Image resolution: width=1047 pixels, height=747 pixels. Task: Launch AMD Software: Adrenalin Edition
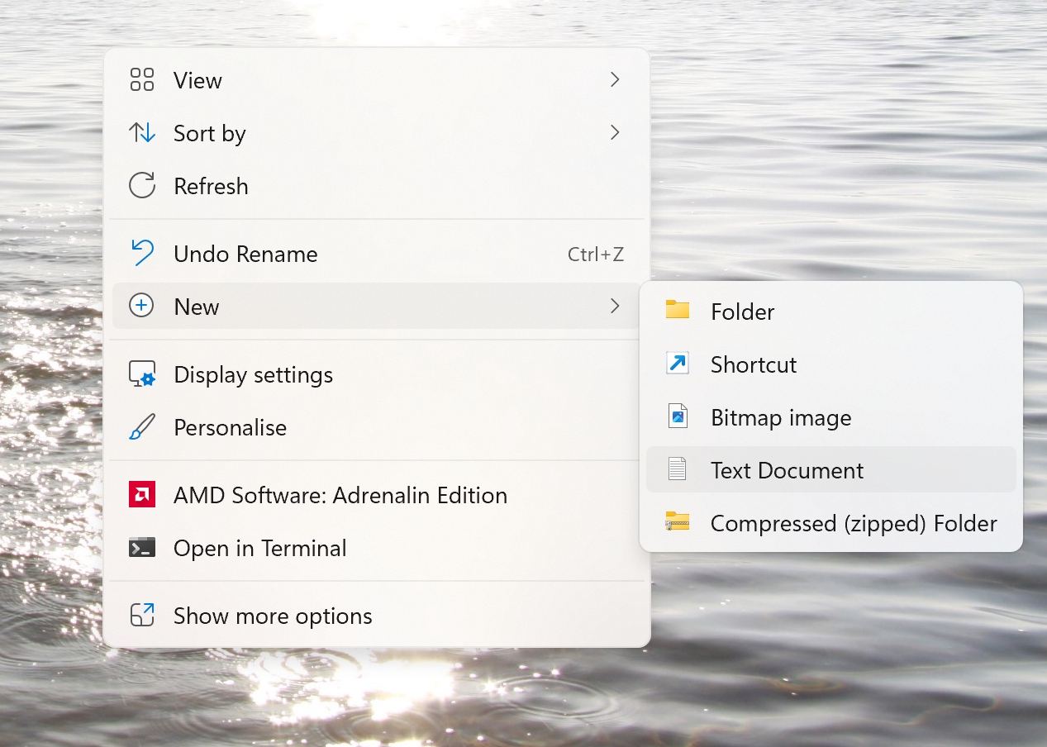(x=377, y=495)
